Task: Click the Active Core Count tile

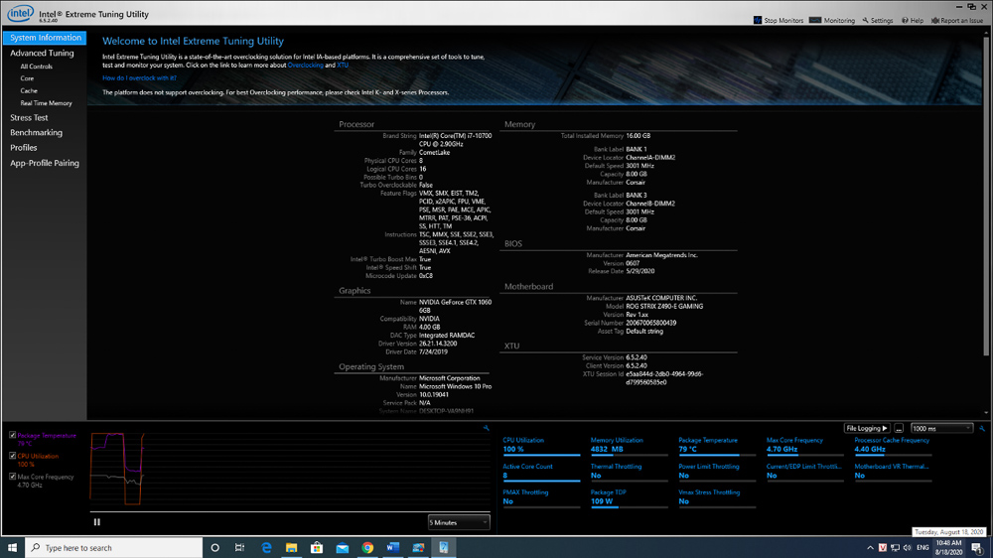Action: (x=541, y=472)
